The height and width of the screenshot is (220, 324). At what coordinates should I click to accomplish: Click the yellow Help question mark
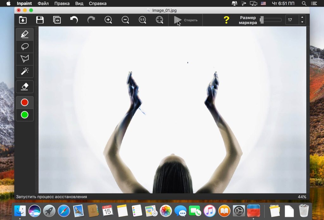pos(227,20)
